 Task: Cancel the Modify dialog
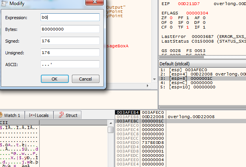point(86,79)
